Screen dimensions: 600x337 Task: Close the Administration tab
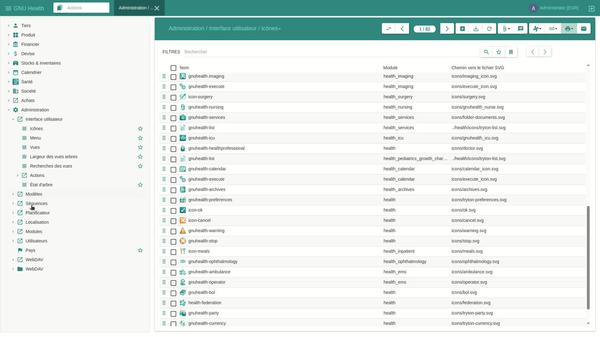[157, 8]
